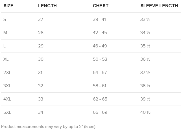Viewport: 181px width, 131px height.
Task: Click chest value 38 - 41
Action: click(100, 19)
